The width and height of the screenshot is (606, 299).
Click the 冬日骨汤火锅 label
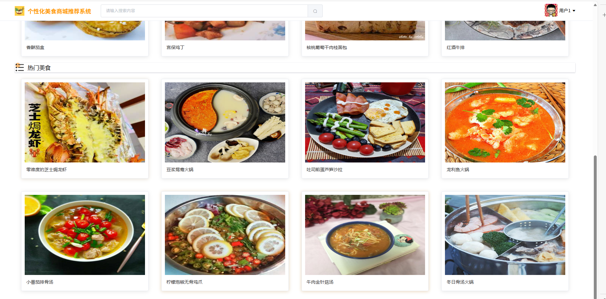tap(460, 282)
